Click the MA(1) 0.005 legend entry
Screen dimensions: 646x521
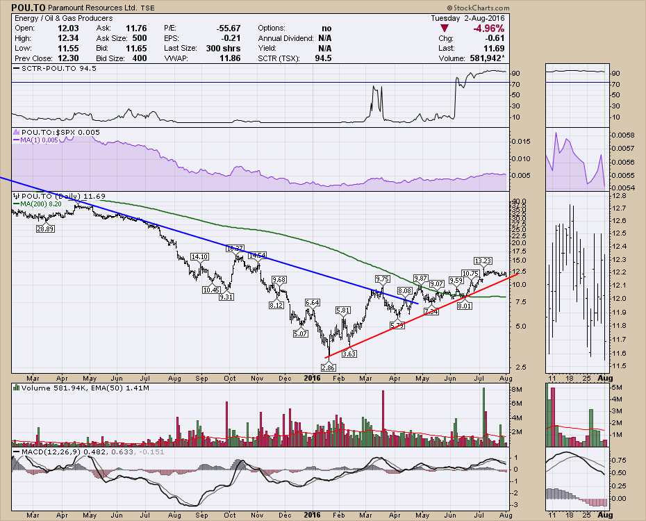point(36,140)
